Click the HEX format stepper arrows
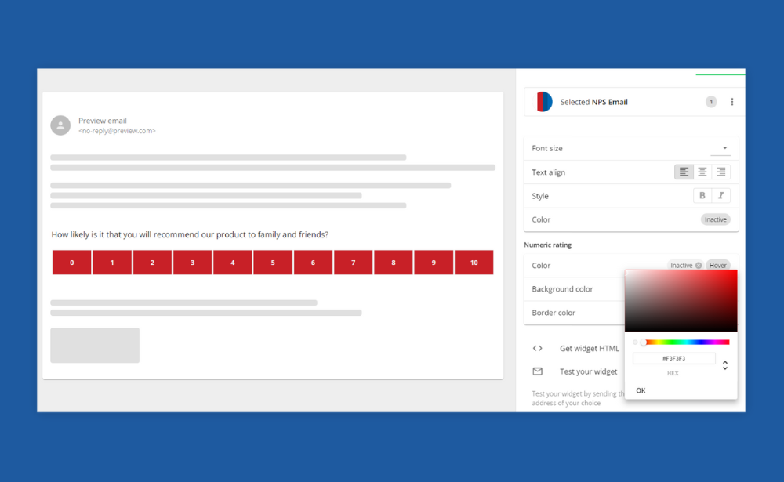This screenshot has width=784, height=482. click(724, 364)
